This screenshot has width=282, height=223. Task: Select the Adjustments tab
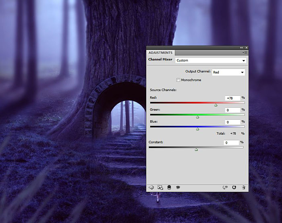pos(160,52)
